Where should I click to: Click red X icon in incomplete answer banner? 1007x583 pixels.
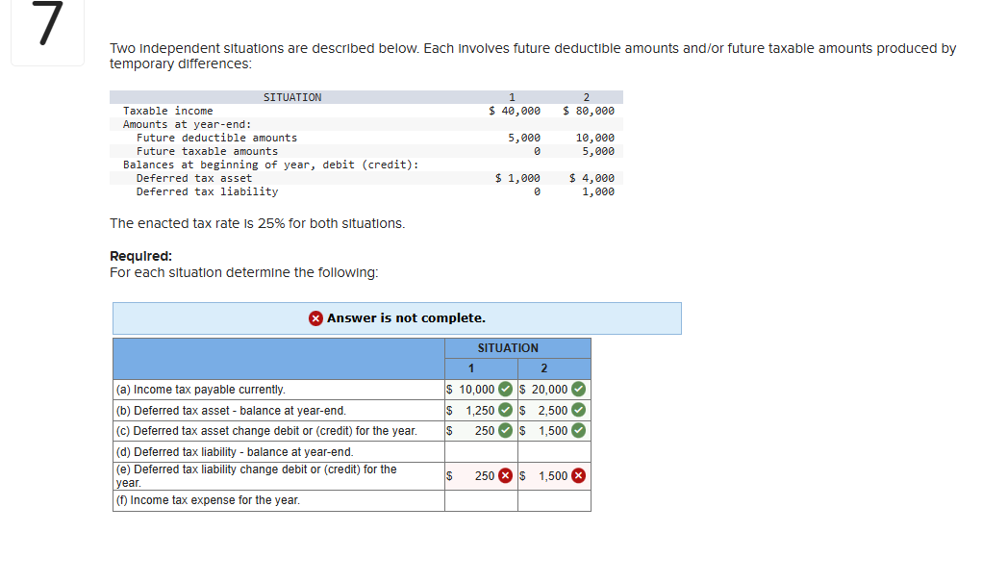coord(316,317)
